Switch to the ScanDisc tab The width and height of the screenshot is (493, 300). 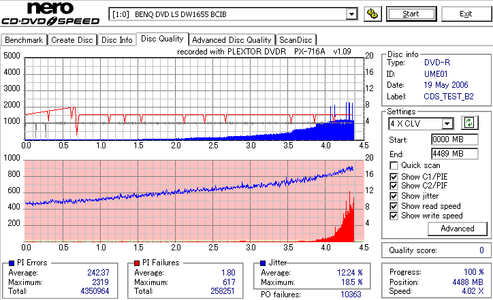(296, 40)
